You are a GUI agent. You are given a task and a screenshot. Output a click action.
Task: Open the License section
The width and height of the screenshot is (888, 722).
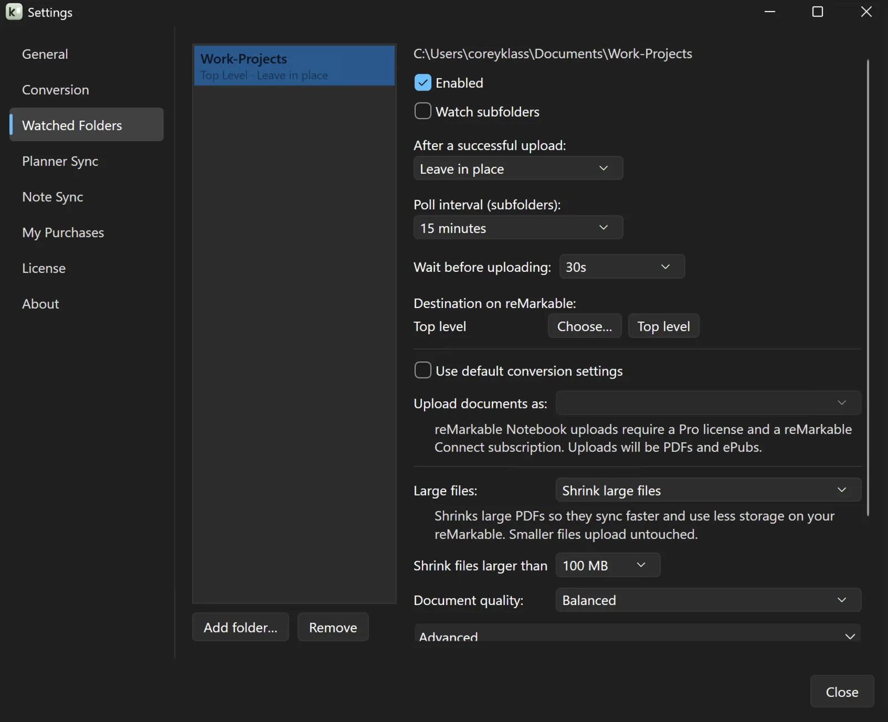pos(87,268)
